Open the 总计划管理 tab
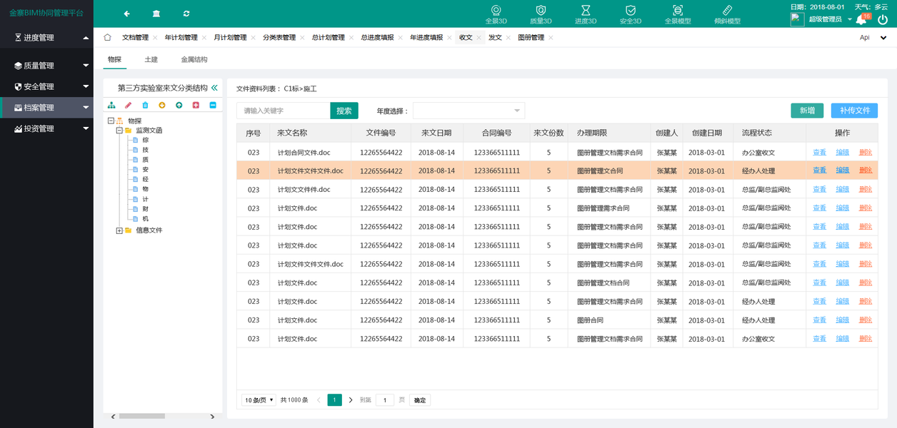Screen dimensions: 897x428 point(329,38)
